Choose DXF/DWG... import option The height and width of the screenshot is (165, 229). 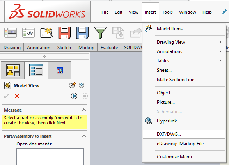(x=184, y=134)
